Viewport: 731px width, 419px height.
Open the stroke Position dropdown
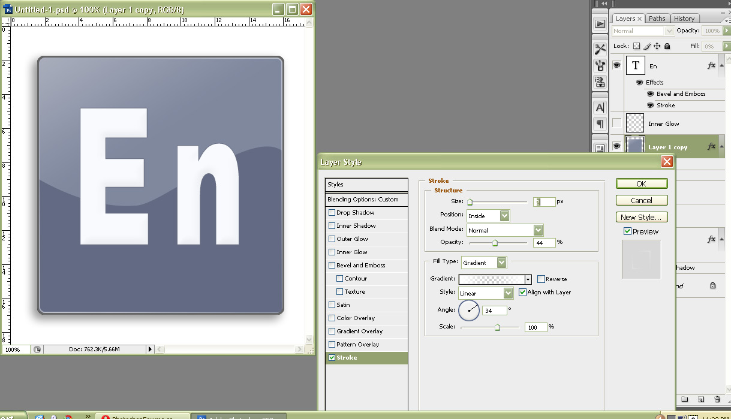(504, 215)
